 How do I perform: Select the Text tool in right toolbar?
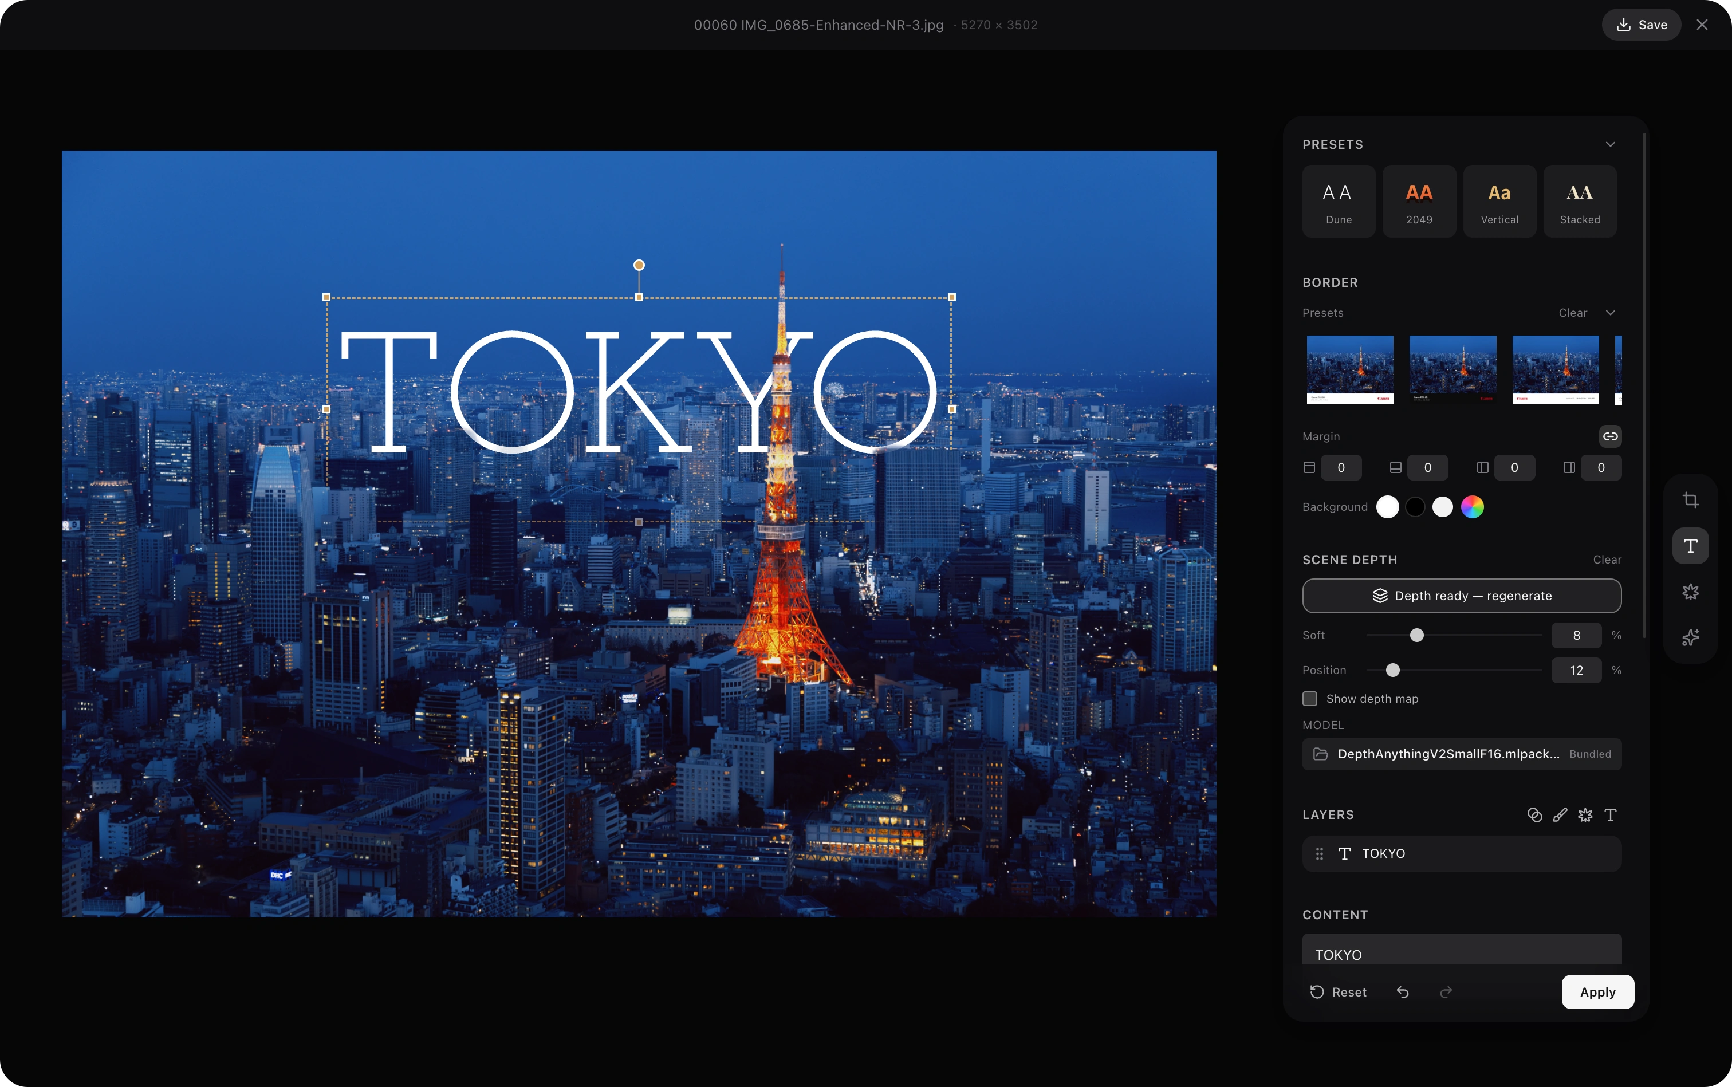tap(1690, 546)
